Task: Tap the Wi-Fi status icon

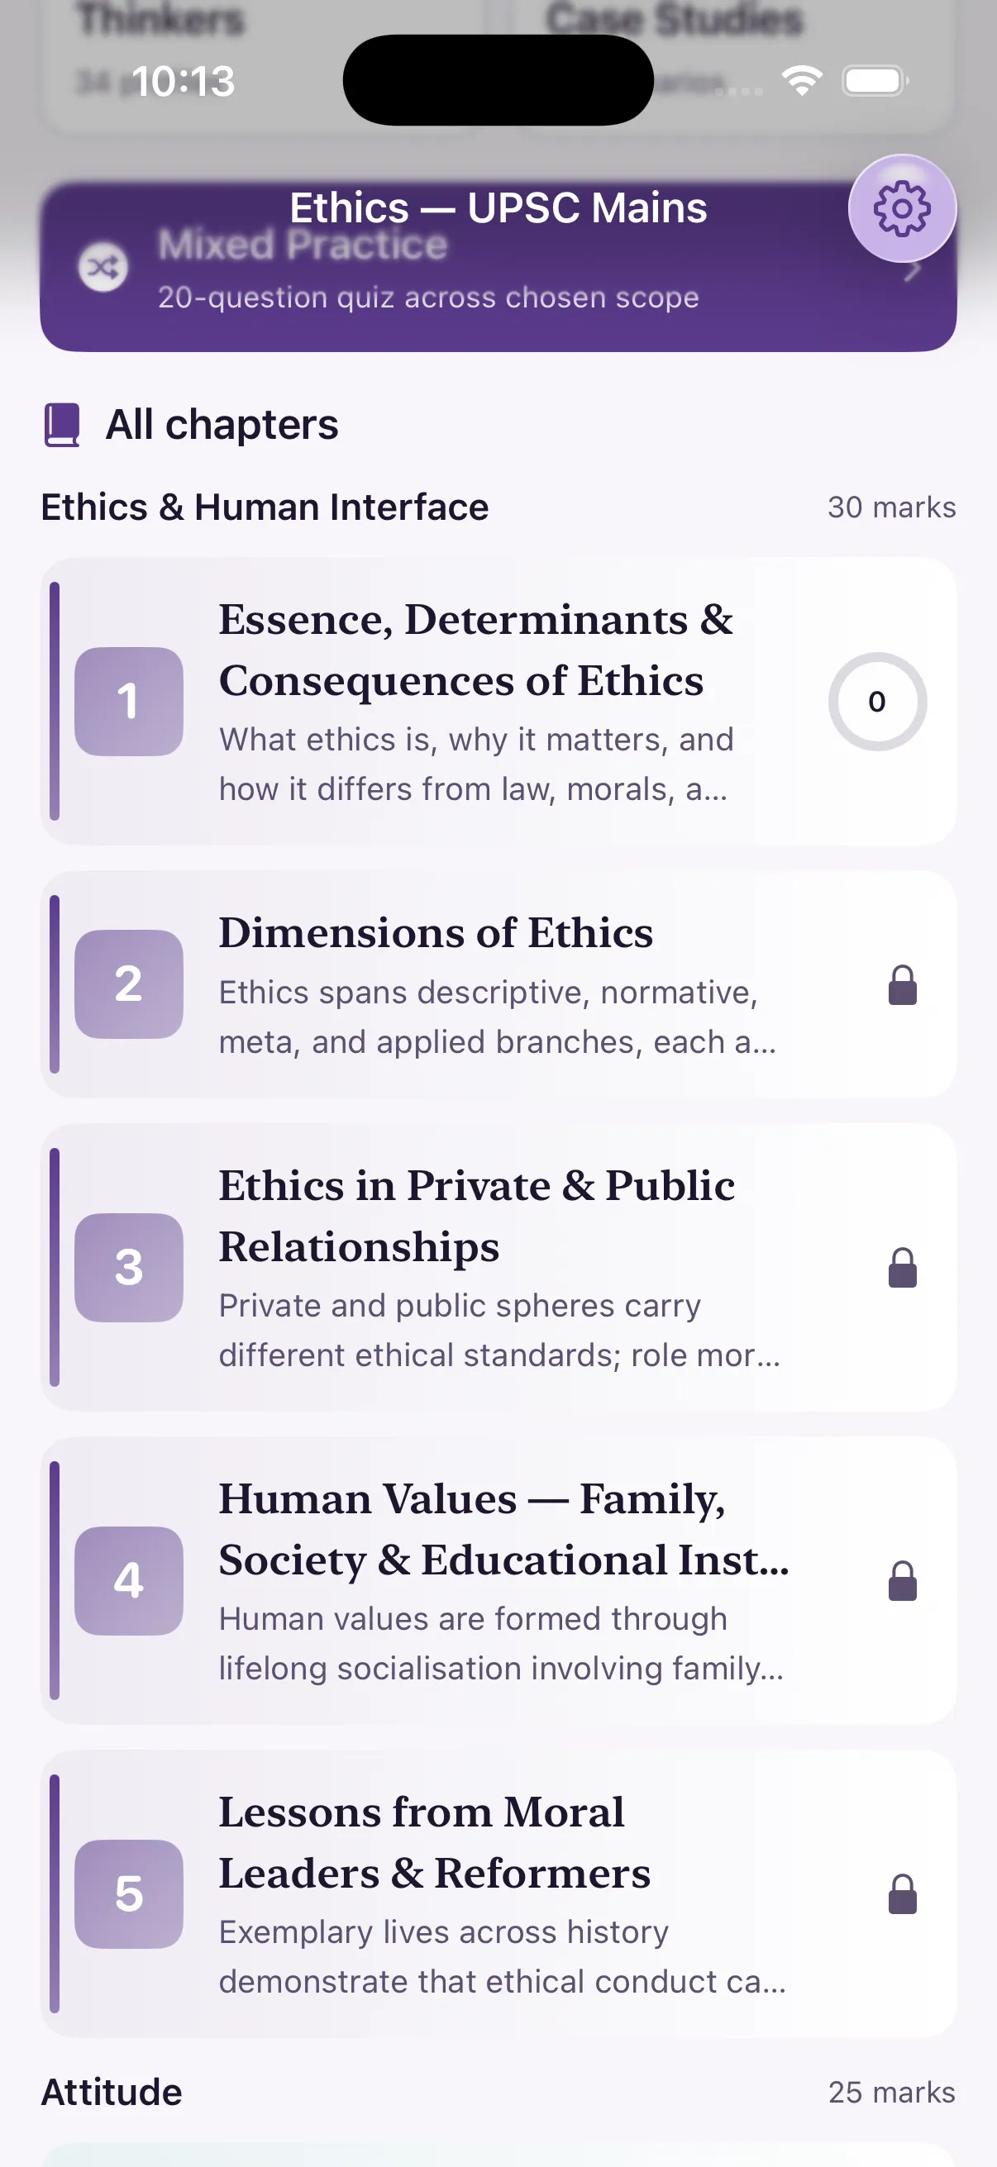Action: [802, 81]
